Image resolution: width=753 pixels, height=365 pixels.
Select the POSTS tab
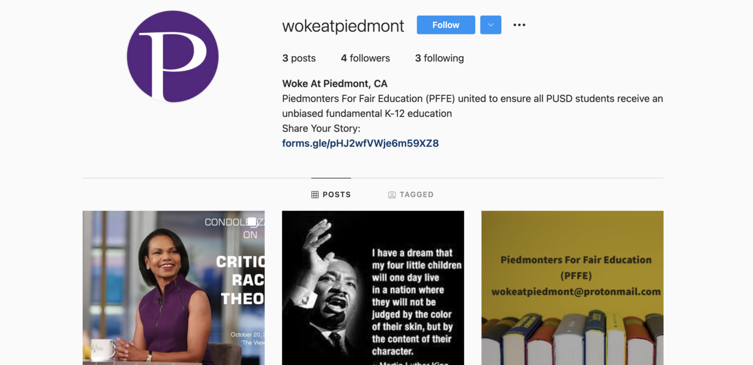(x=331, y=195)
